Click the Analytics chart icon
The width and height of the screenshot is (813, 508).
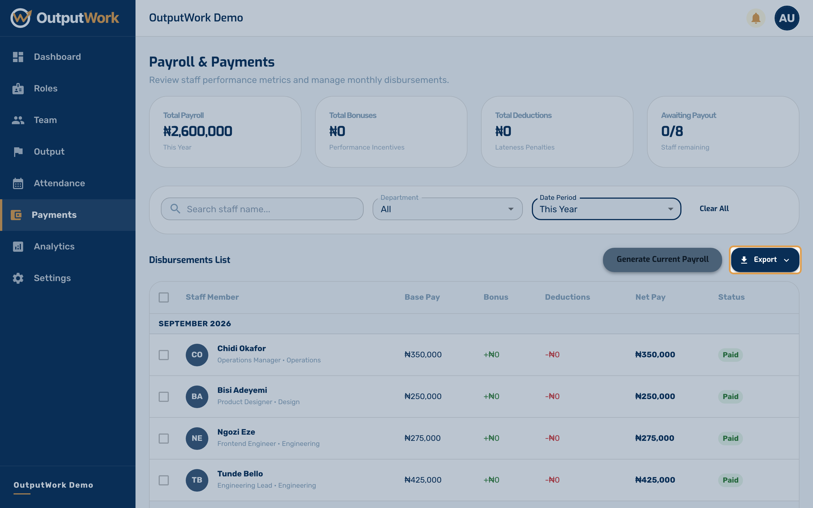(18, 247)
